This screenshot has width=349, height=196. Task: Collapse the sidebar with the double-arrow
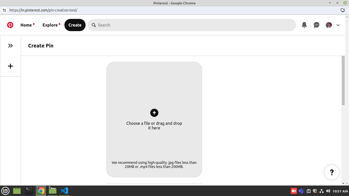click(10, 45)
